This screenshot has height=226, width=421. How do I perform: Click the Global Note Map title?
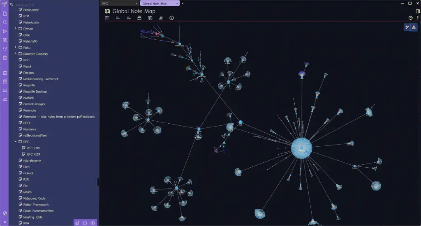click(134, 11)
